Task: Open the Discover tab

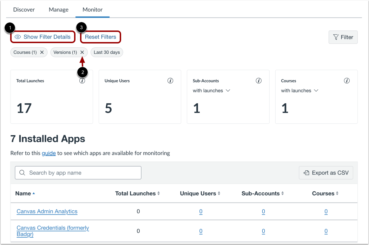Action: coord(24,9)
